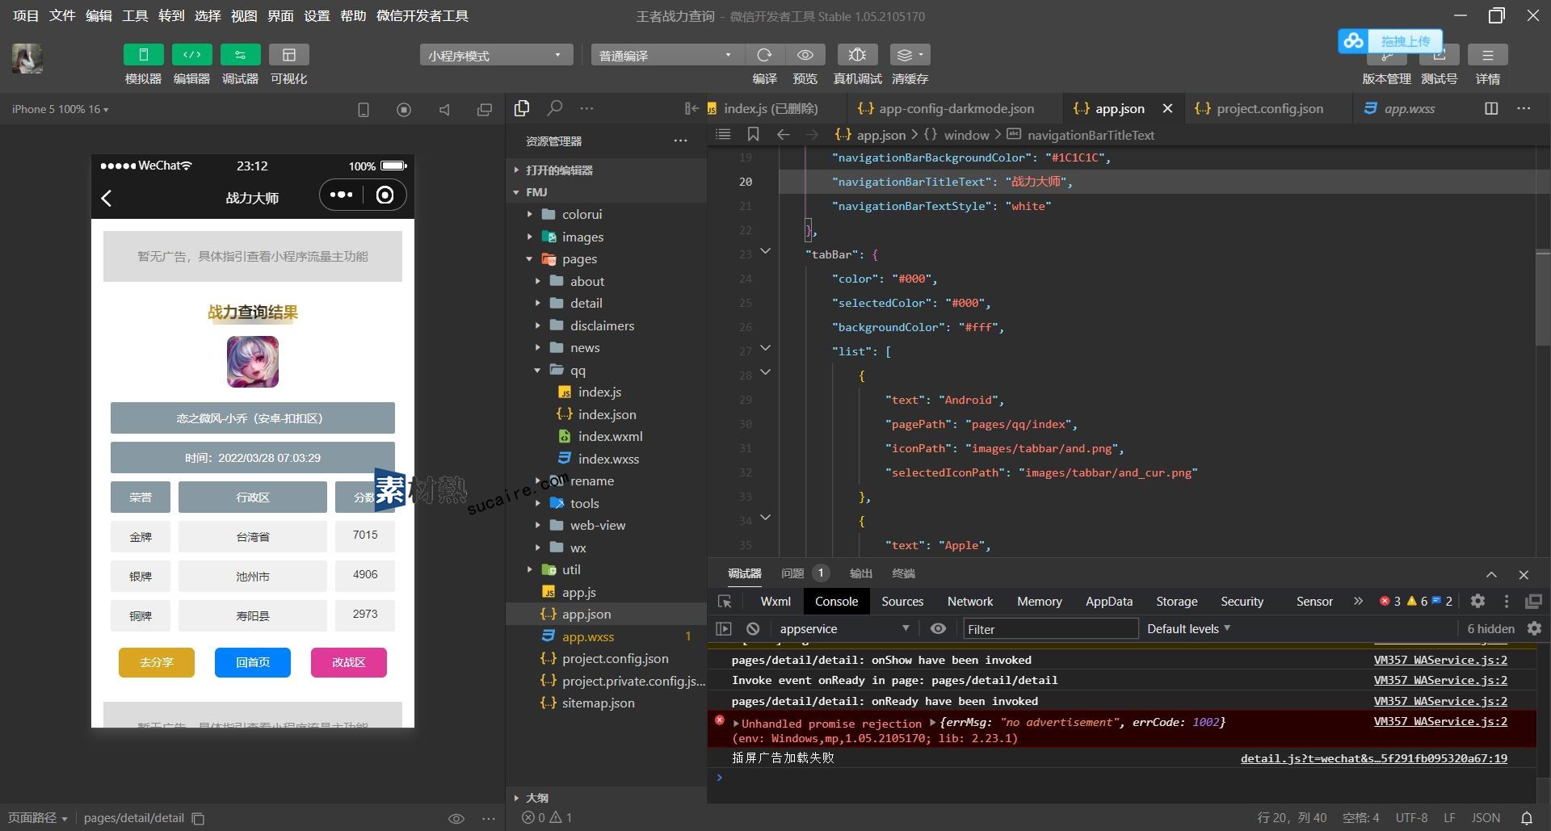This screenshot has width=1551, height=831.
Task: Open iPhone 5 device selector dropdown
Action: 60,109
